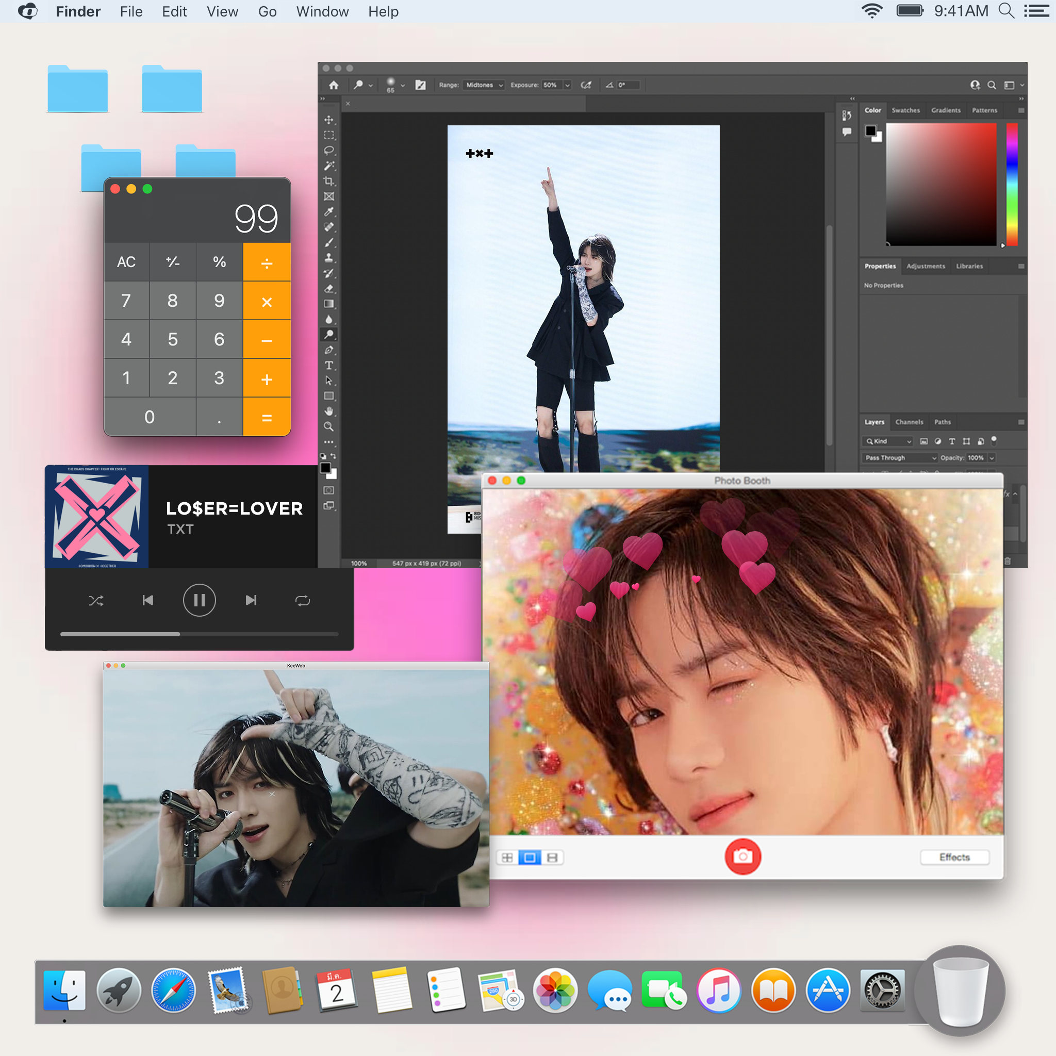Click the Effects button in Photo Booth
Screen dimensions: 1056x1056
pos(954,857)
